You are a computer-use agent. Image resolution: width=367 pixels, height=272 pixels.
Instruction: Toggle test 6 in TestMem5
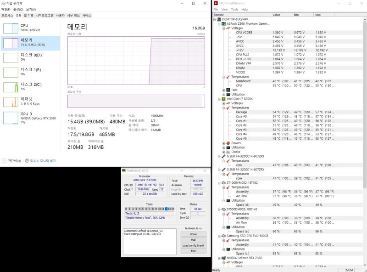(146, 209)
